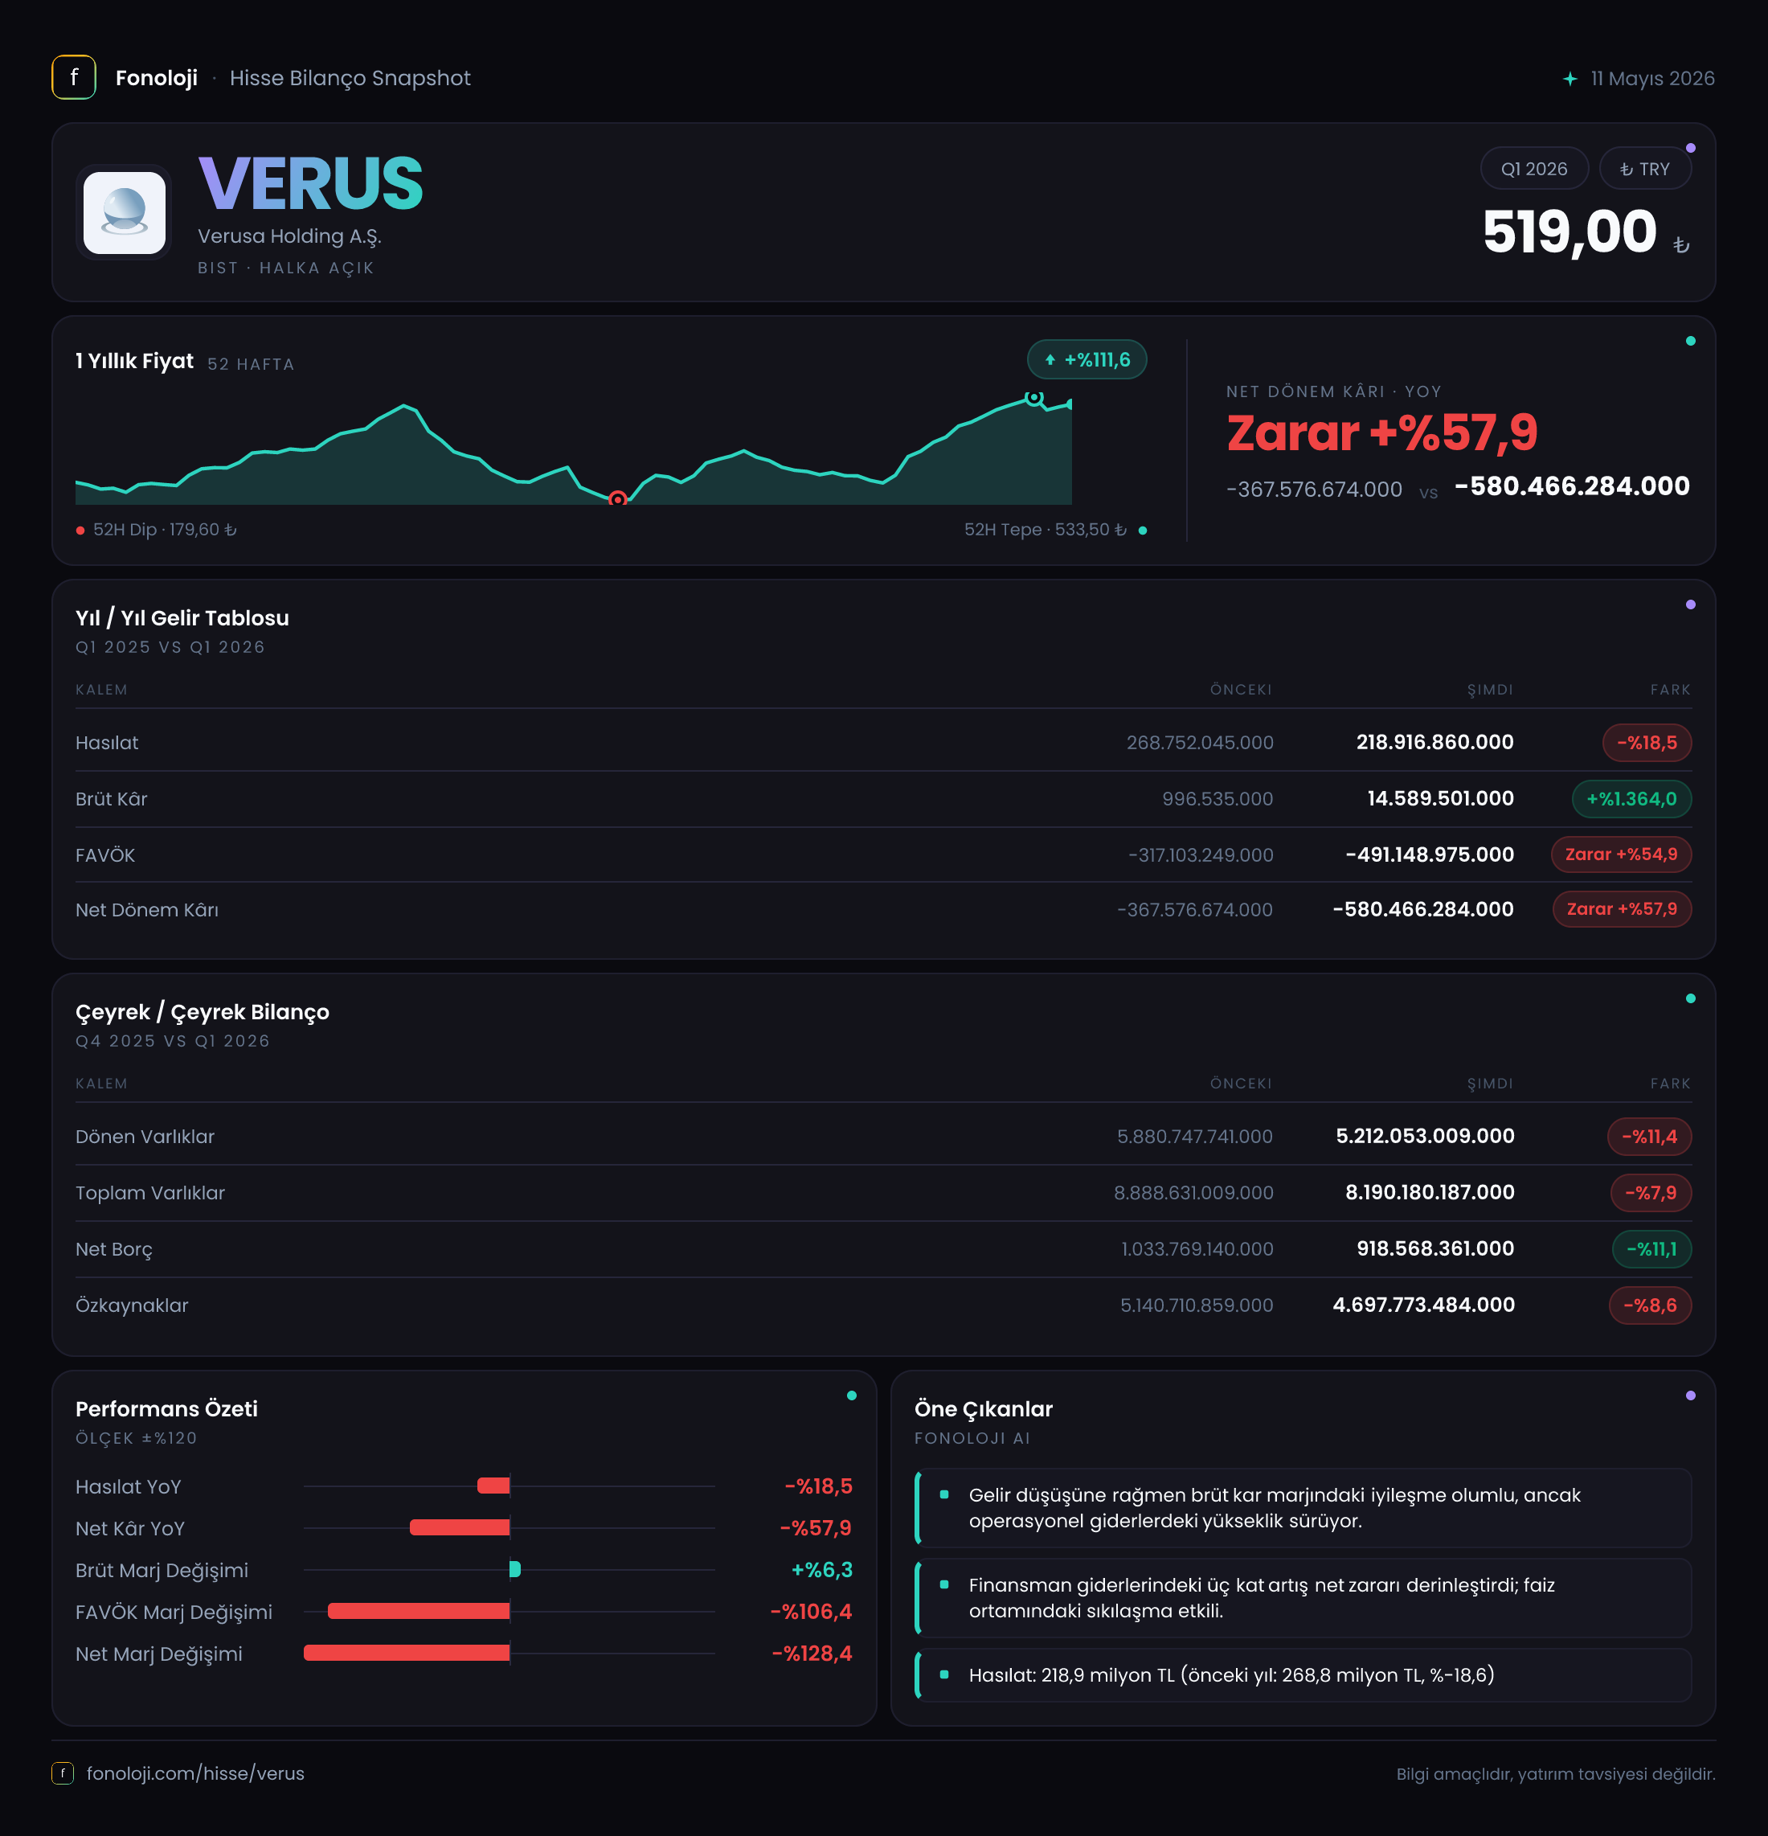Click the FAVÖK Zarar +%54,9 badge
The width and height of the screenshot is (1768, 1836).
click(x=1622, y=854)
